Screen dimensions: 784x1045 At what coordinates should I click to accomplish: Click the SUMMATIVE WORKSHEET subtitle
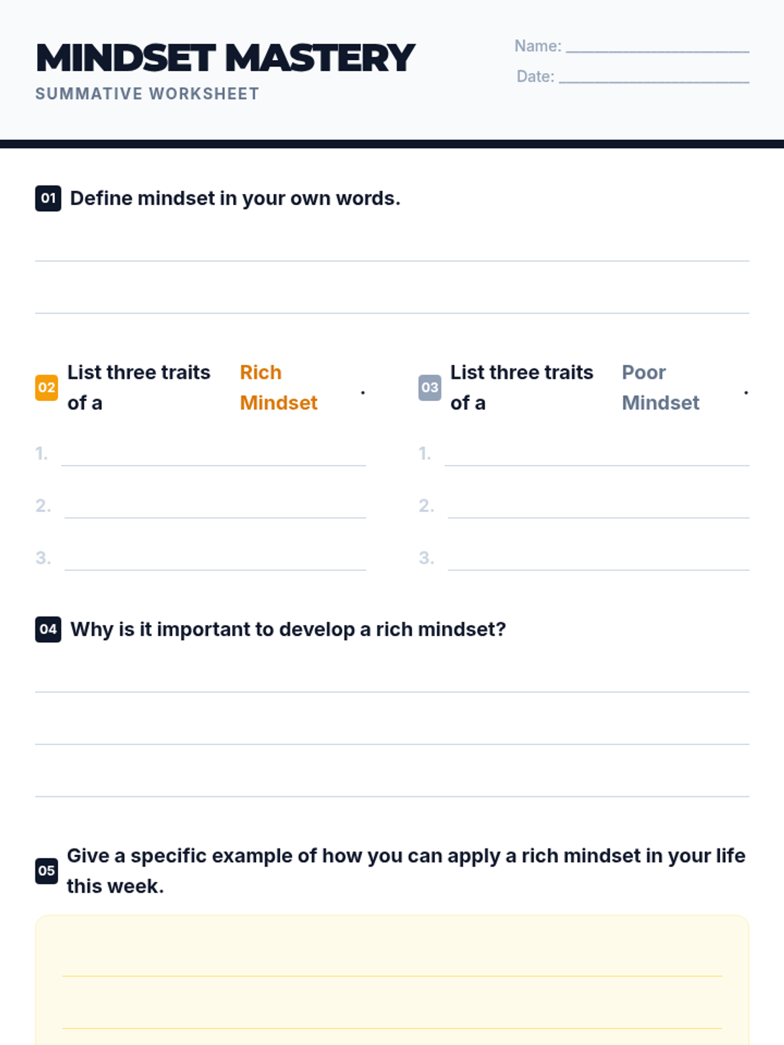click(x=147, y=94)
